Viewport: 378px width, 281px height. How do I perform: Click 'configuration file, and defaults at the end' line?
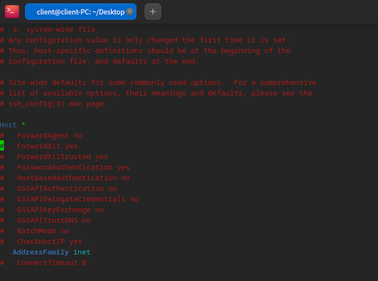pyautogui.click(x=99, y=61)
